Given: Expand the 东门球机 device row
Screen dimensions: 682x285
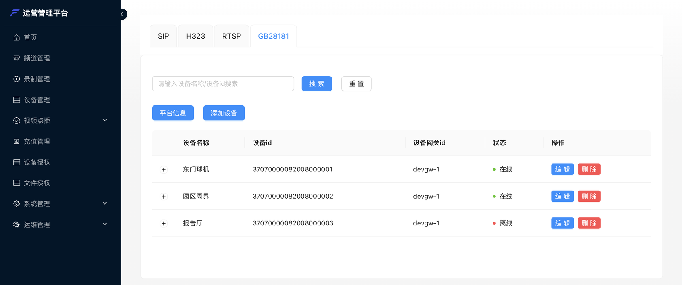Looking at the screenshot, I should click(164, 170).
